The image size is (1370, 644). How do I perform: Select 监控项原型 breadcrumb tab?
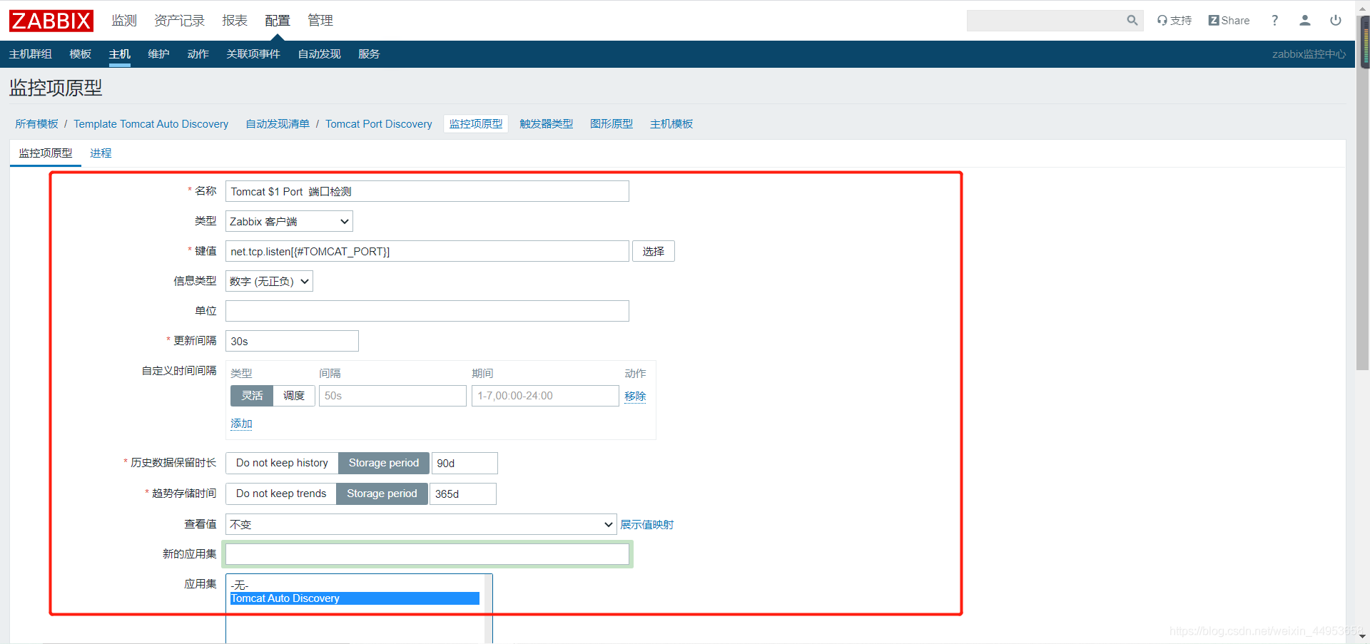click(x=476, y=124)
